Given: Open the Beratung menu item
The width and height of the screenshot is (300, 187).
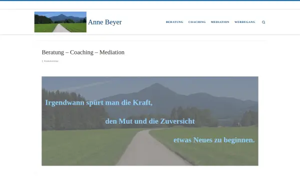Looking at the screenshot, I should [x=174, y=22].
